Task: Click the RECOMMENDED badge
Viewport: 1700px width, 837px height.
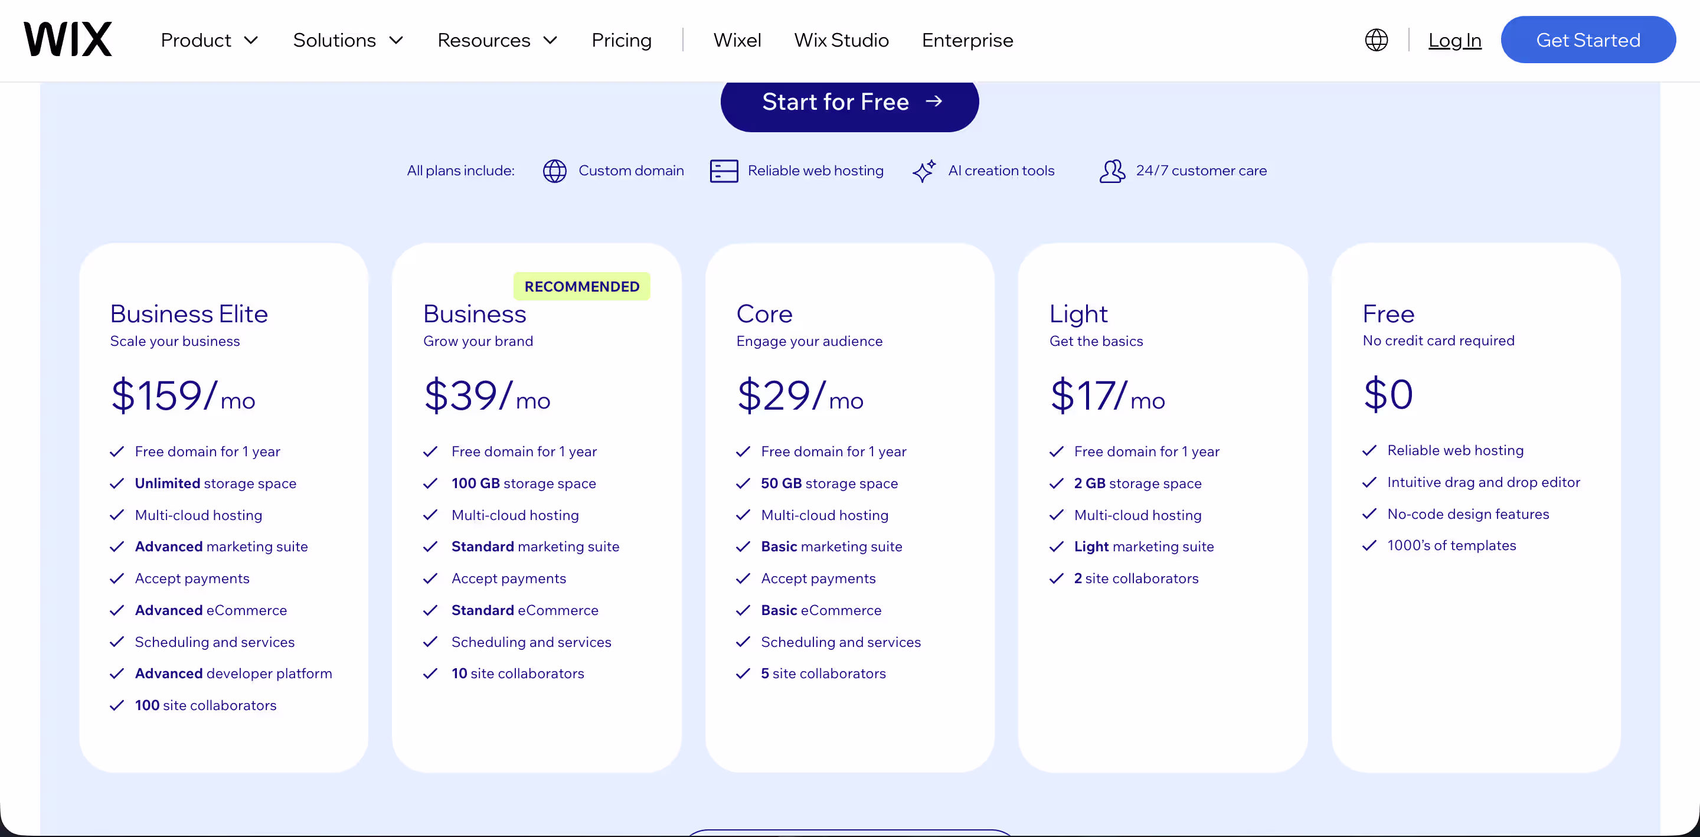Action: coord(581,286)
